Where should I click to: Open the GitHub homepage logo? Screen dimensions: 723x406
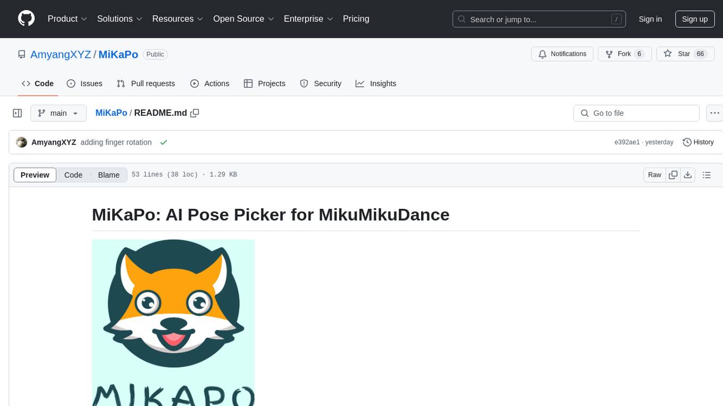tap(26, 19)
